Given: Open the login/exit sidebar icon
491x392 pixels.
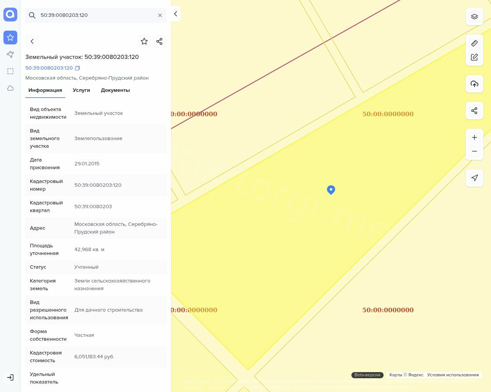Looking at the screenshot, I should (10, 377).
